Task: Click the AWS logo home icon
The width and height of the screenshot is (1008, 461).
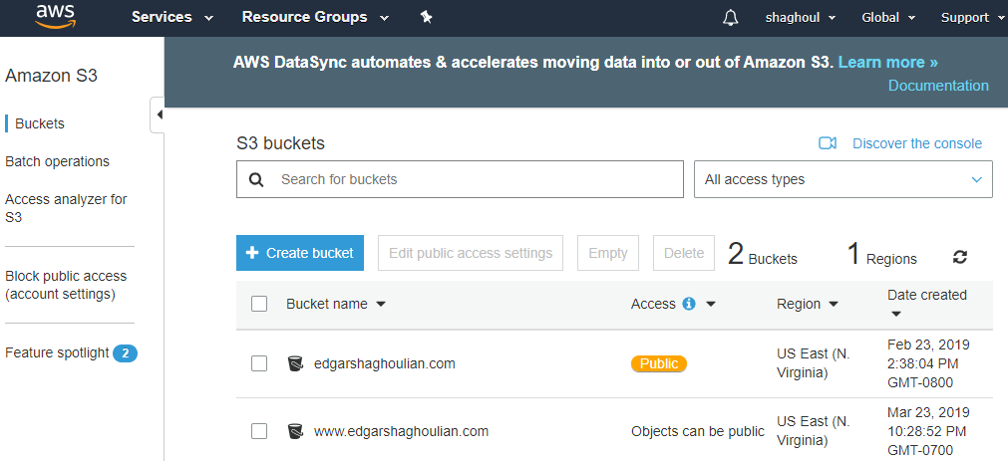Action: [x=55, y=16]
